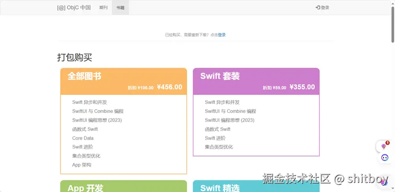Open the 期刊 tab in the navbar

click(x=103, y=8)
